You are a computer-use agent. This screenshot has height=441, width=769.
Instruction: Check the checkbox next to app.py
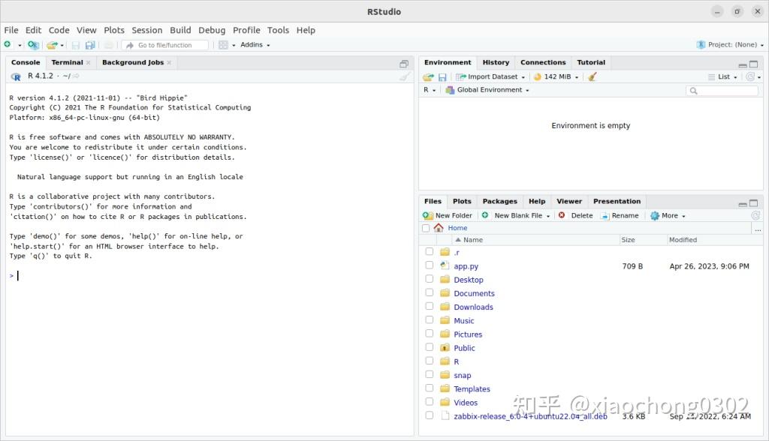[429, 265]
